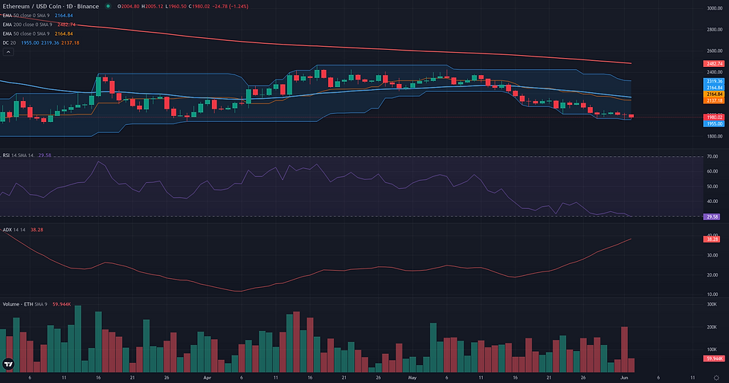Click the close value C1980.02
Screen dimensions: 729x383
coord(199,7)
